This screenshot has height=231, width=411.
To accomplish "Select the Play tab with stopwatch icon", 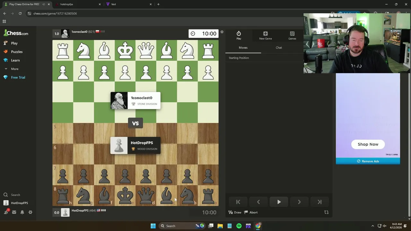I will tap(239, 35).
